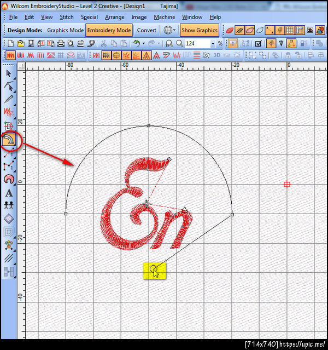328x350 pixels.
Task: Select the nested Offsets outline tool
Action: point(9,232)
